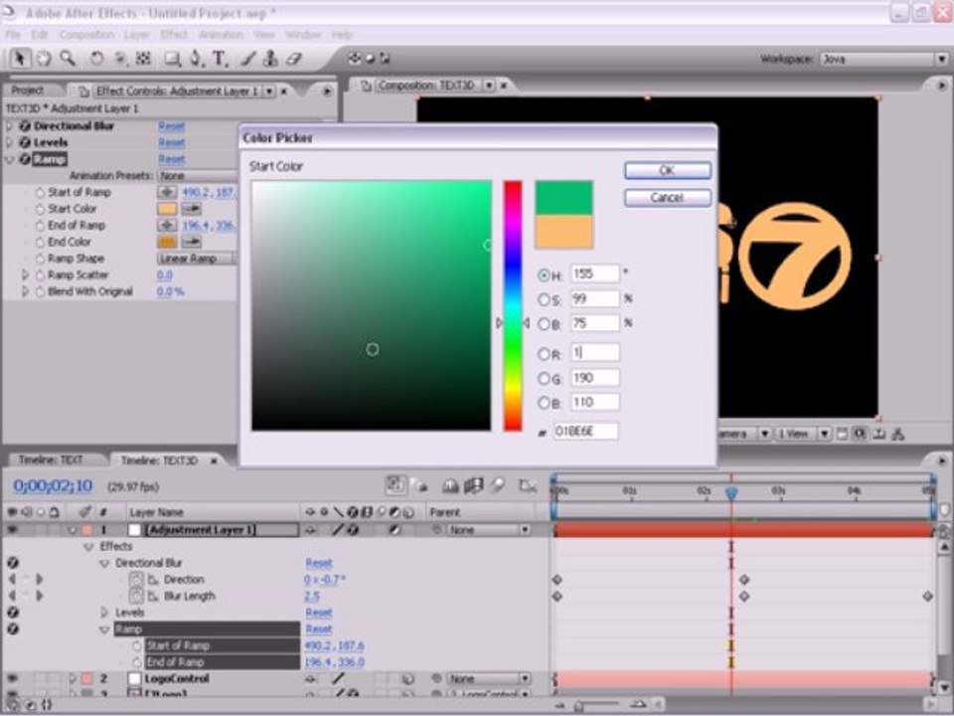Hide Adjustment Layer 1 with its eye toggle
954x716 pixels.
click(12, 530)
